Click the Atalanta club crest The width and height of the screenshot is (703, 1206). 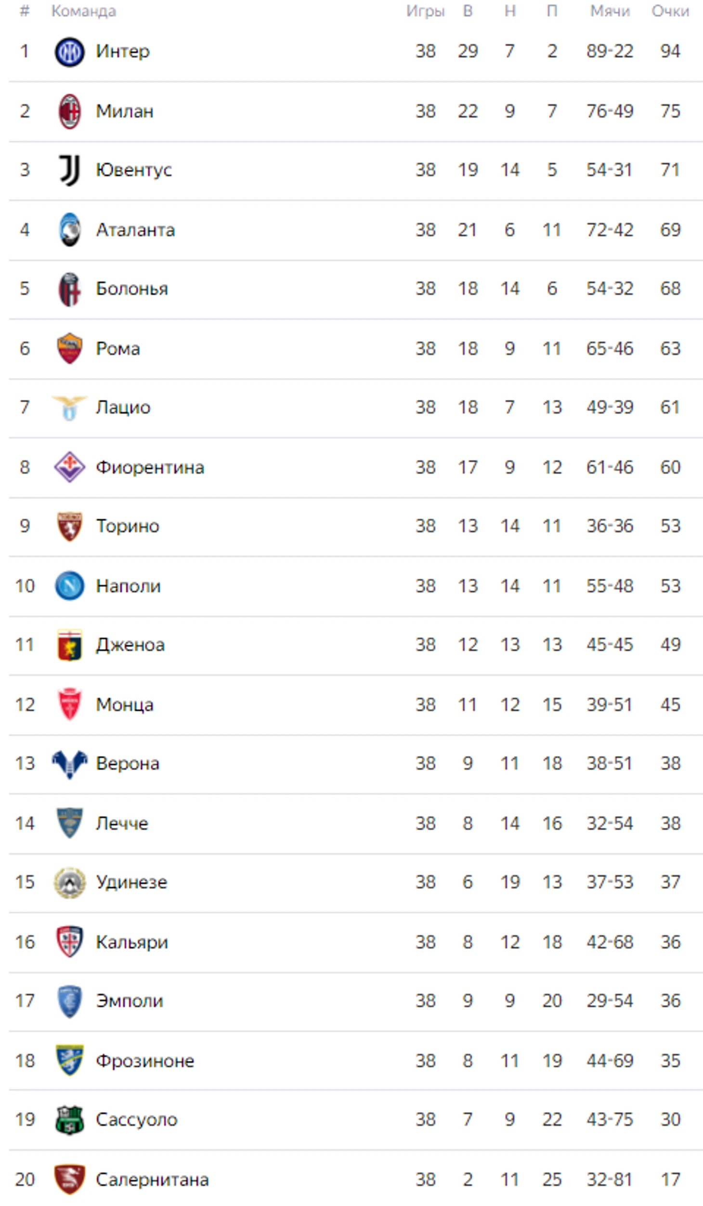(x=69, y=230)
